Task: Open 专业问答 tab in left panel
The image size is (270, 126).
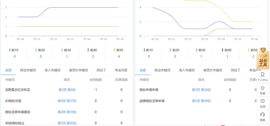Action: click(x=121, y=70)
